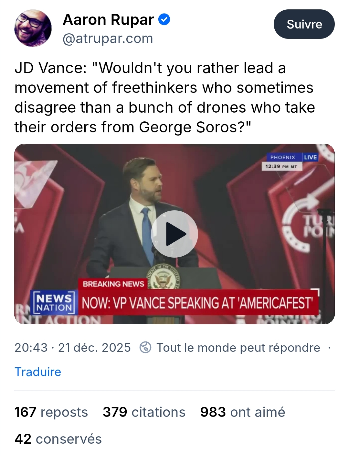This screenshot has width=349, height=456.
Task: View the 167 reposts list
Action: point(51,412)
